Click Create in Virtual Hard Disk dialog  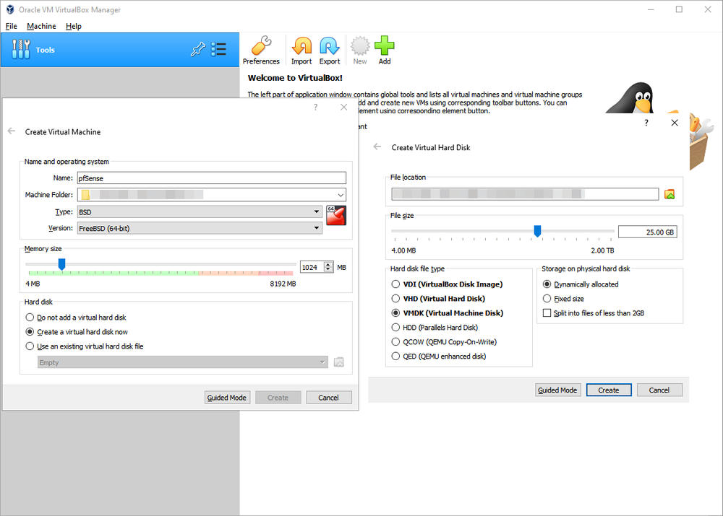[x=609, y=390]
